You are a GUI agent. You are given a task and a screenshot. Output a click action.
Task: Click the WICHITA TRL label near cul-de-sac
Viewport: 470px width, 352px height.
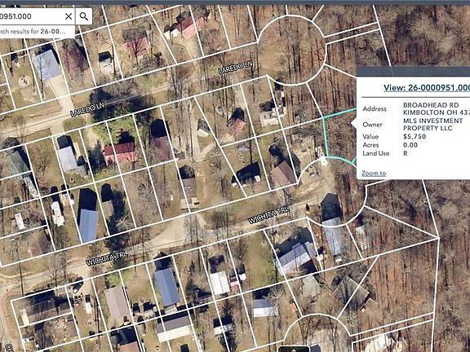click(269, 215)
